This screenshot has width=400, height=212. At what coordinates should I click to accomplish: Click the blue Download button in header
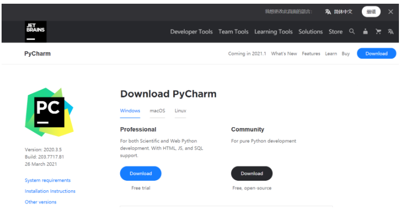coord(377,54)
